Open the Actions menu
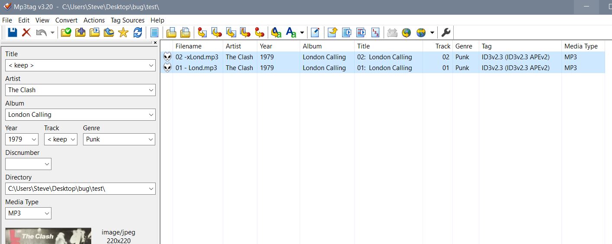The image size is (612, 244). [94, 20]
